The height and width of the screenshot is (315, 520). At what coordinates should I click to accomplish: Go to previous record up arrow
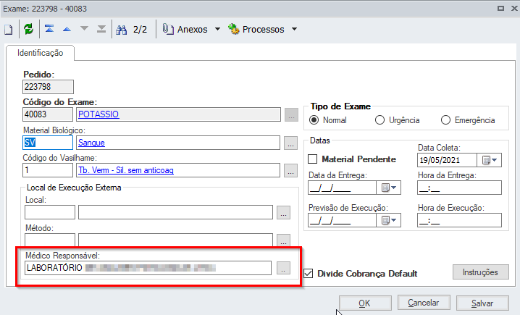pyautogui.click(x=67, y=29)
